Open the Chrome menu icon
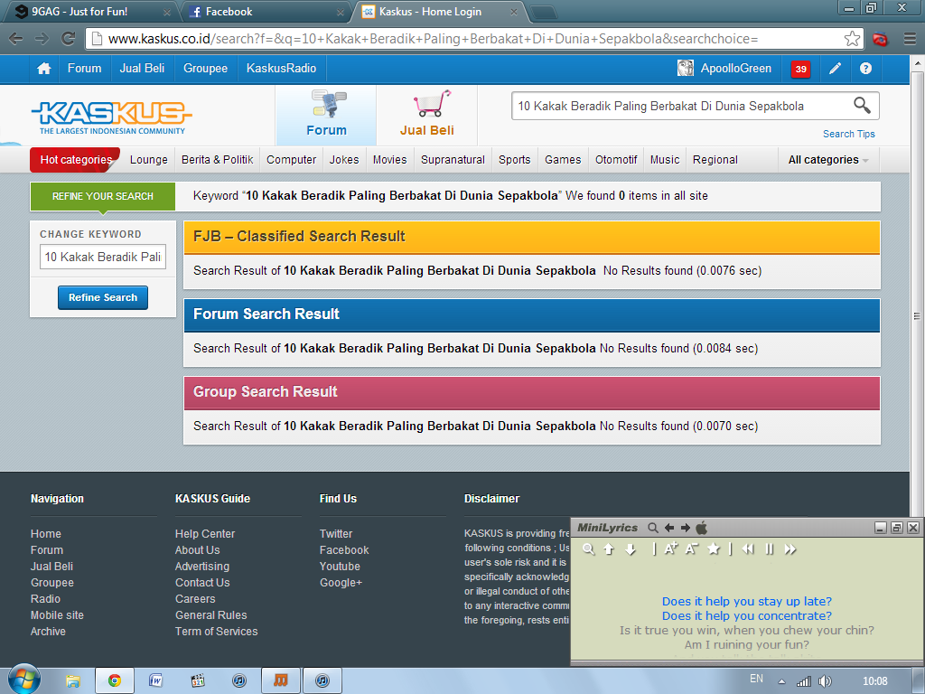Viewport: 925px width, 694px height. 911,39
